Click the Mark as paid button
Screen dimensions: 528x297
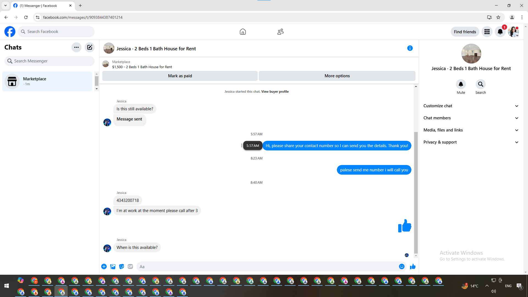pyautogui.click(x=180, y=76)
